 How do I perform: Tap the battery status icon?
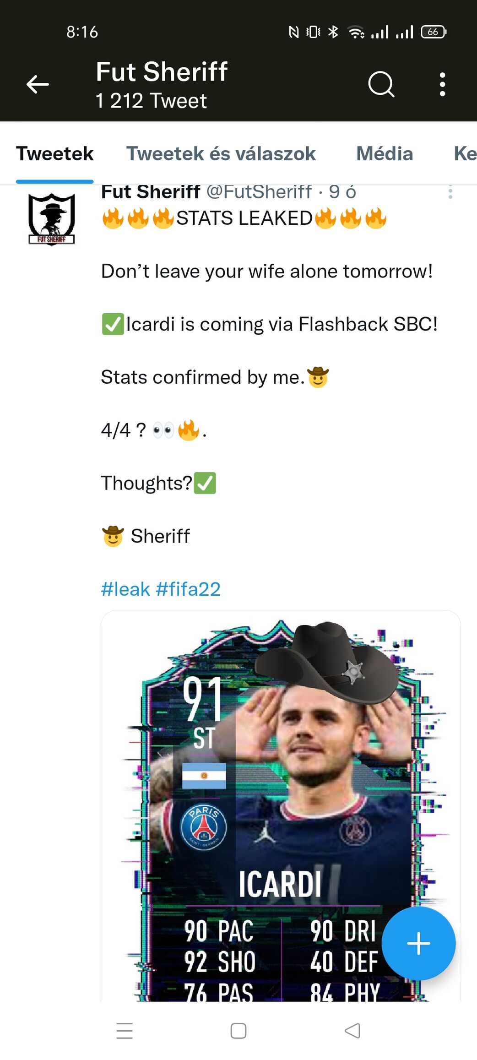click(433, 32)
